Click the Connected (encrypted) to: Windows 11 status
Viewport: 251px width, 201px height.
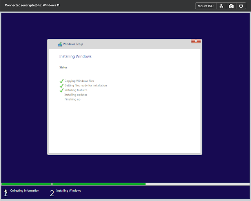tap(32, 5)
